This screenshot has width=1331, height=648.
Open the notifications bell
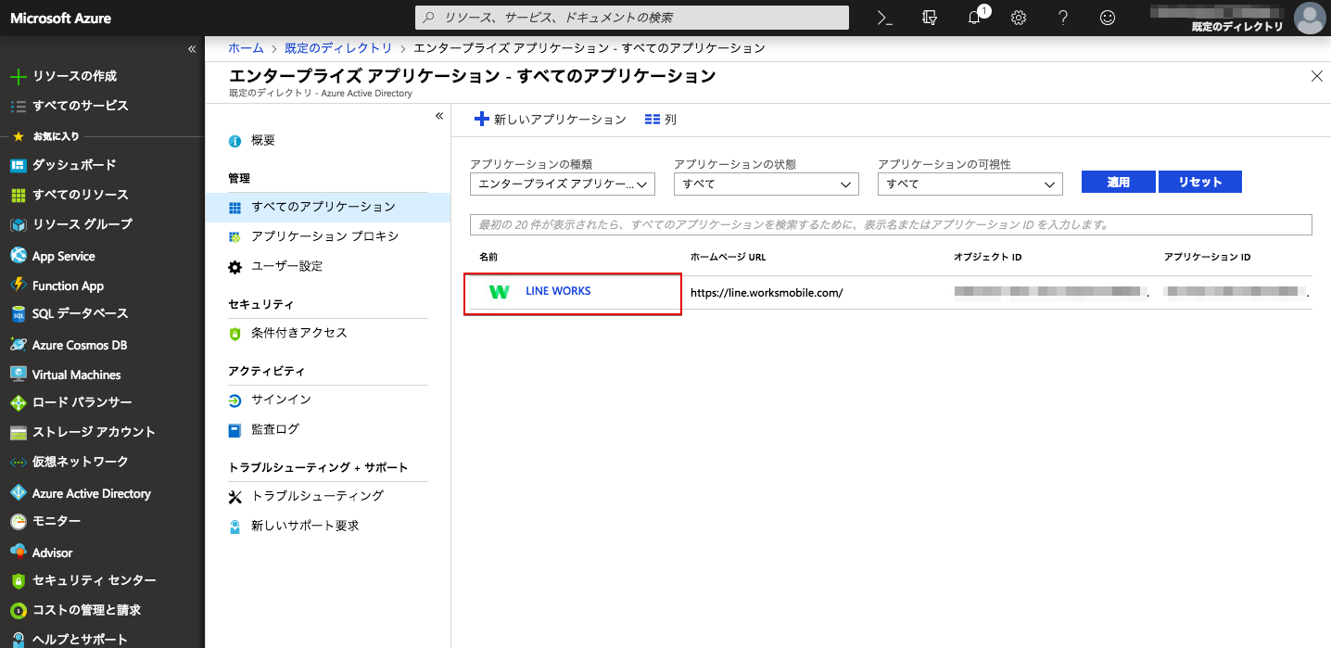[972, 18]
